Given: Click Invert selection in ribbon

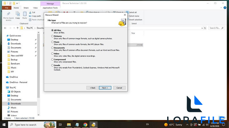Looking at the screenshot, I should (x=134, y=20).
